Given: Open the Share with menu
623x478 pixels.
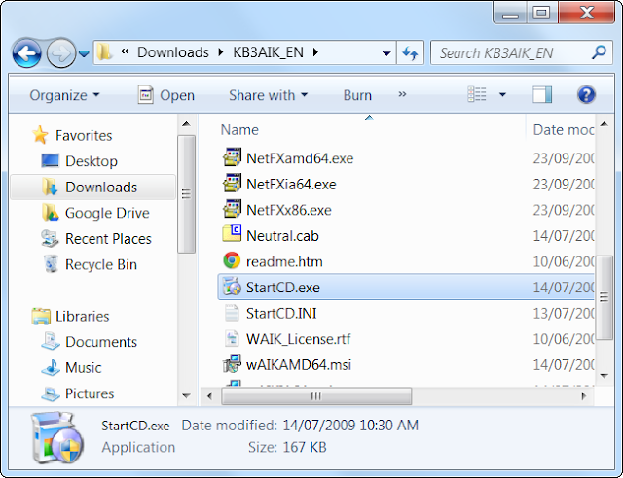Looking at the screenshot, I should point(269,95).
